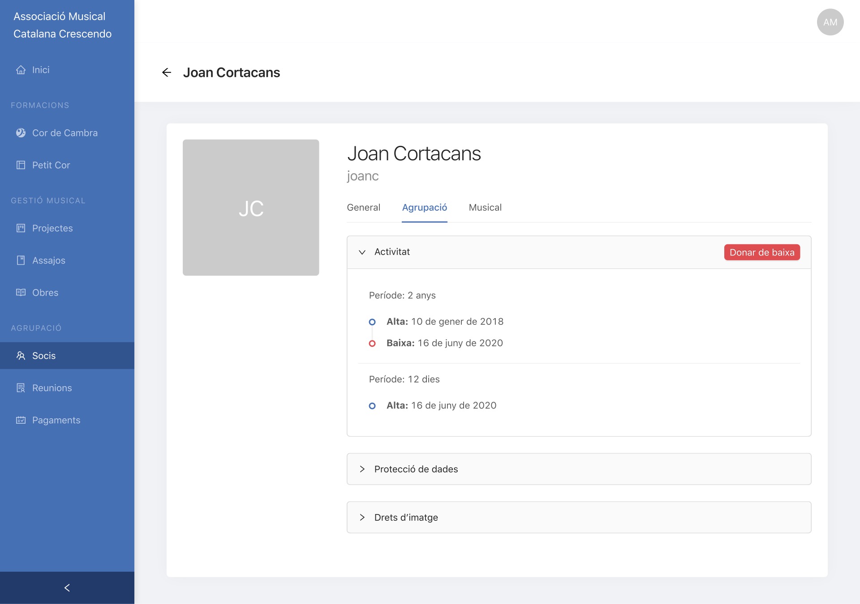Viewport: 860px width, 604px height.
Task: Select the Agrupació tab
Action: point(424,208)
